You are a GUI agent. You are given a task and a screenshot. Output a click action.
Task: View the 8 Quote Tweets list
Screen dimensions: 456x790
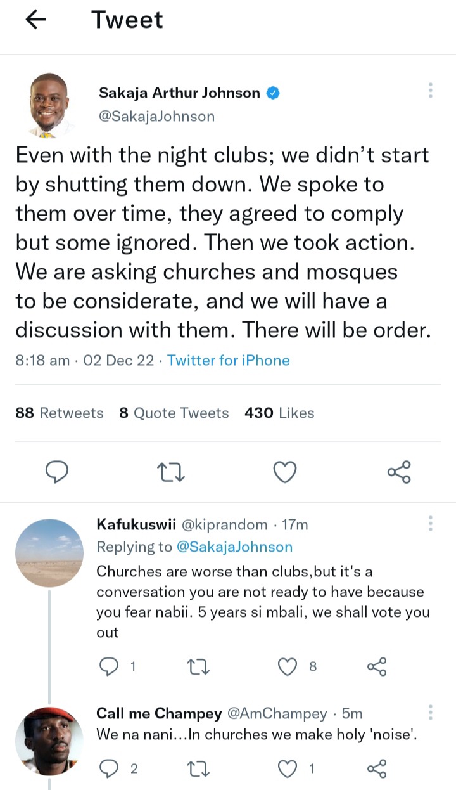click(x=174, y=413)
